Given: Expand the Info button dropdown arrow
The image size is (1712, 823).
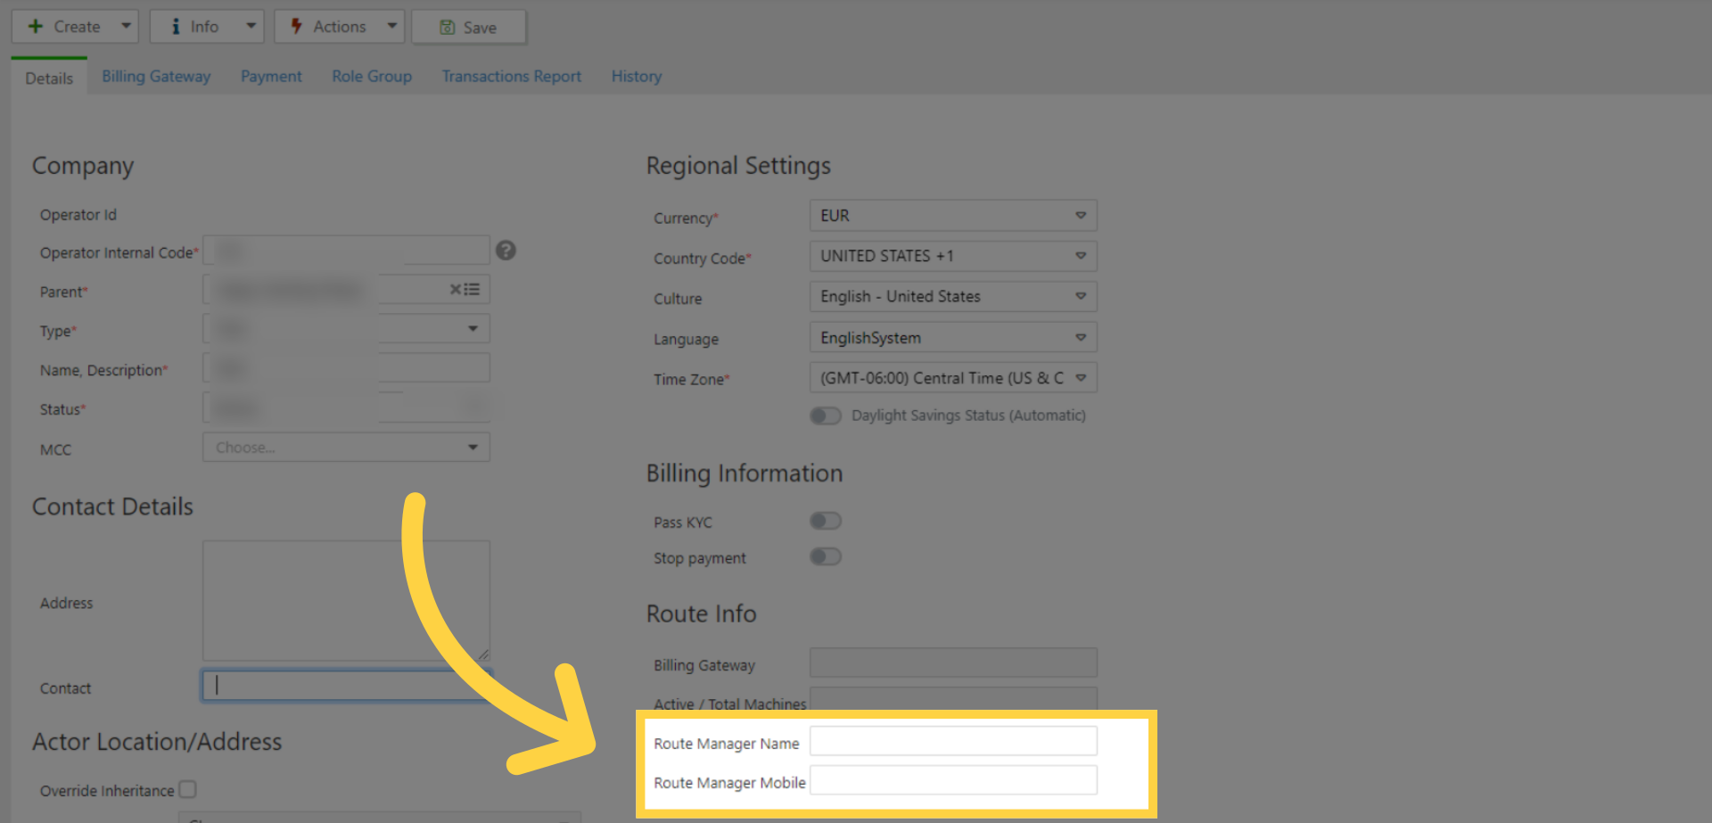Looking at the screenshot, I should tap(251, 27).
